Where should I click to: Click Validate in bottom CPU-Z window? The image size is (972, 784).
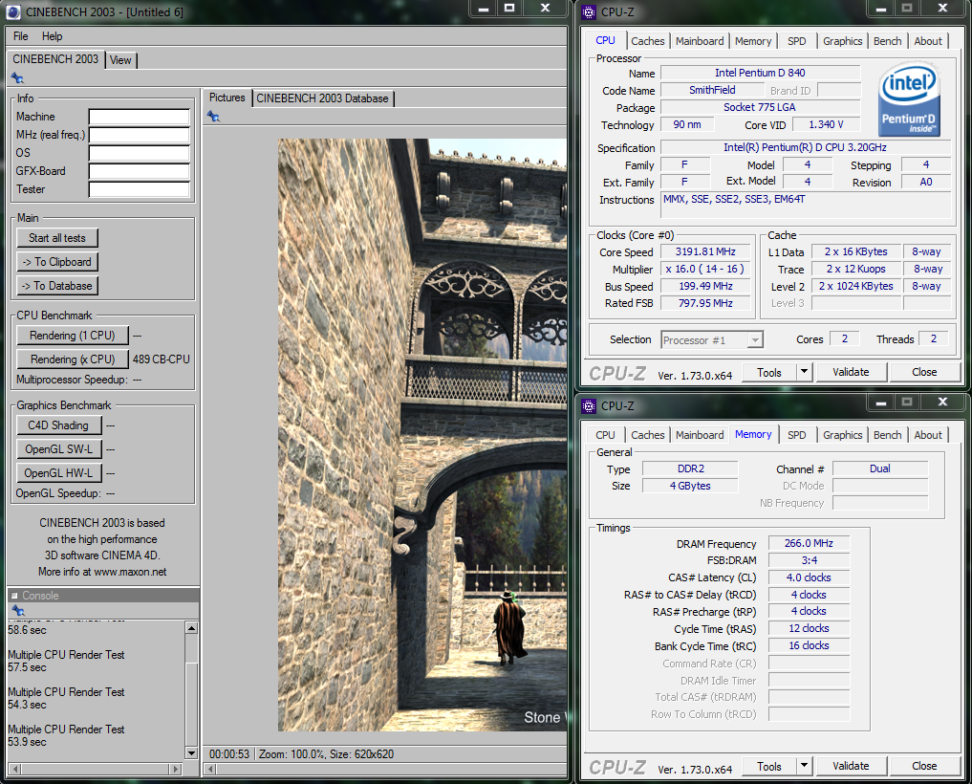tap(851, 766)
